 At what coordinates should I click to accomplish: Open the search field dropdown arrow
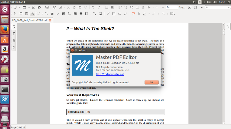(229, 7)
